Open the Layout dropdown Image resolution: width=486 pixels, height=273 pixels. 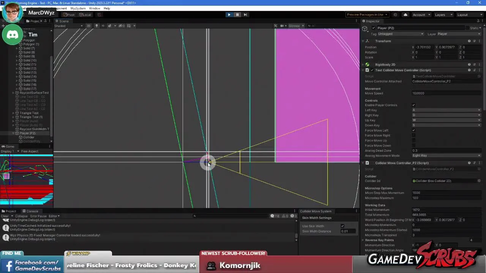[469, 15]
